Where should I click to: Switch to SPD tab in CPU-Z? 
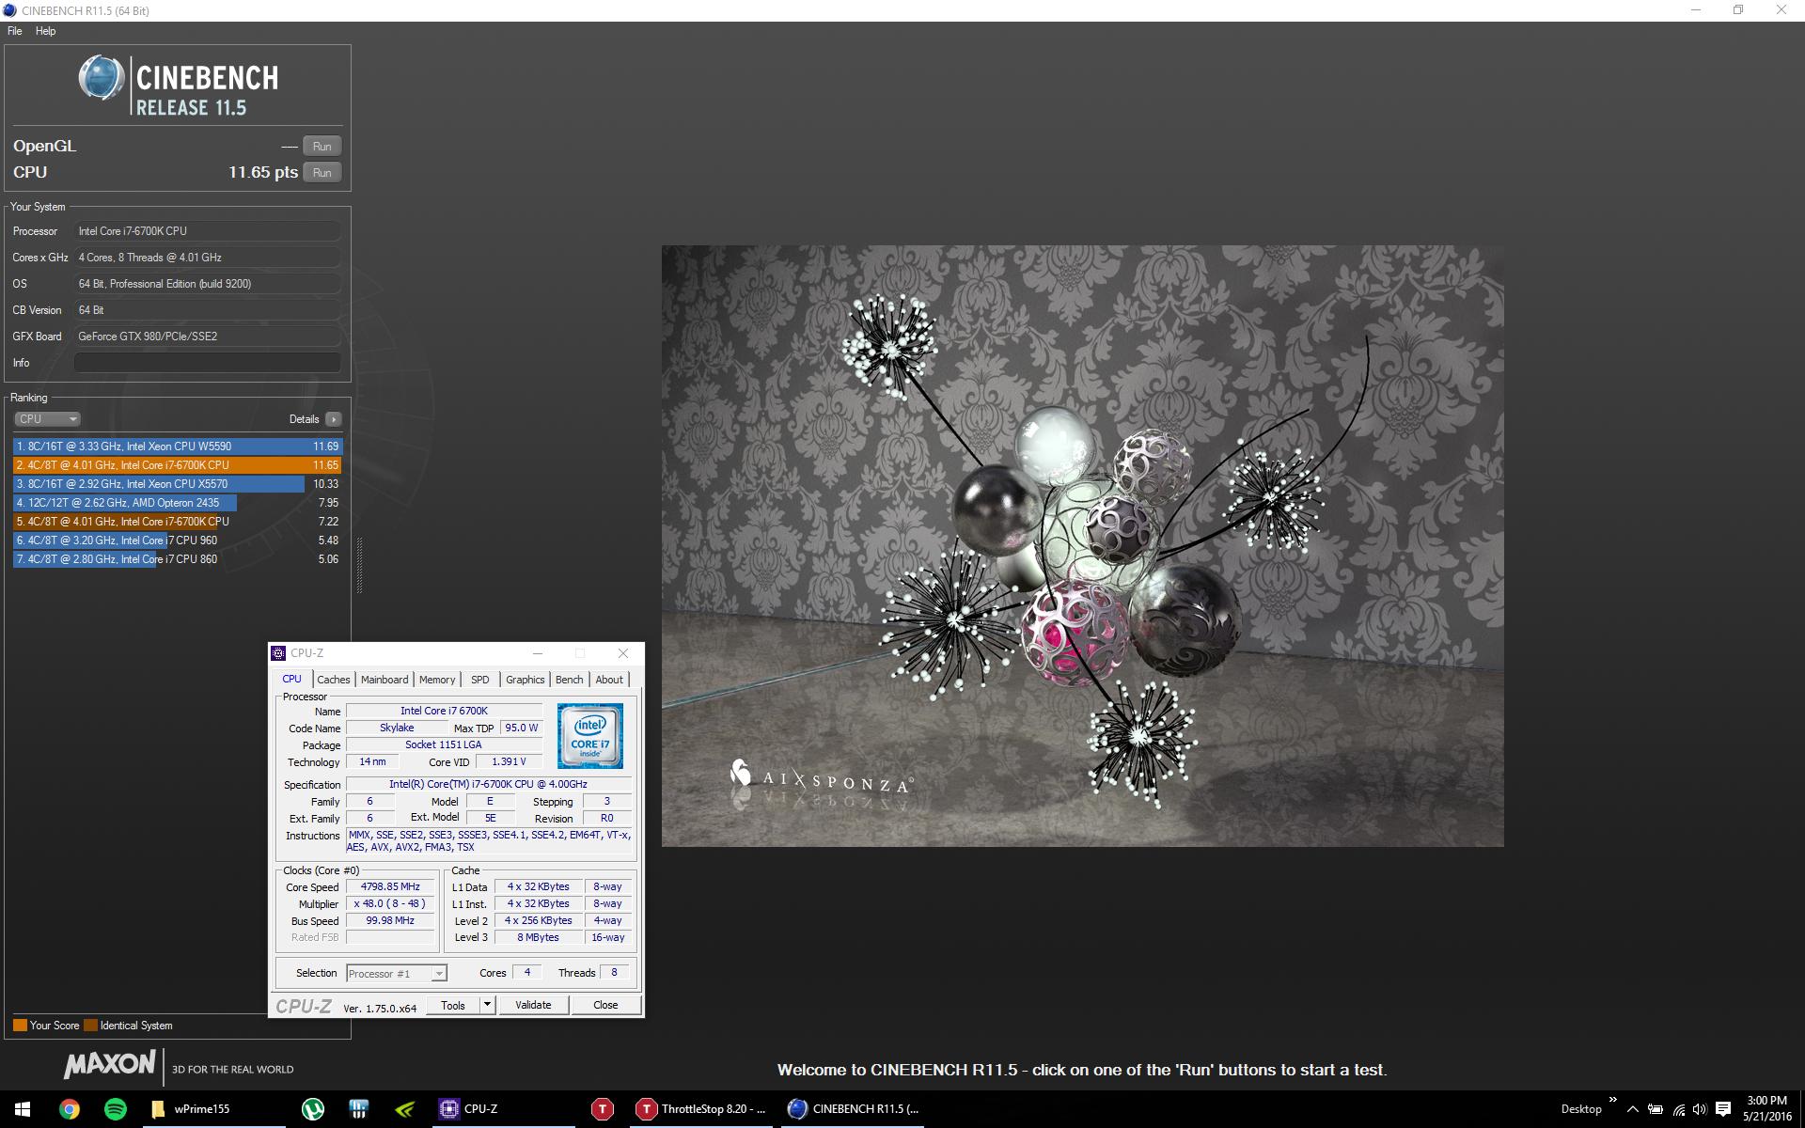click(480, 680)
